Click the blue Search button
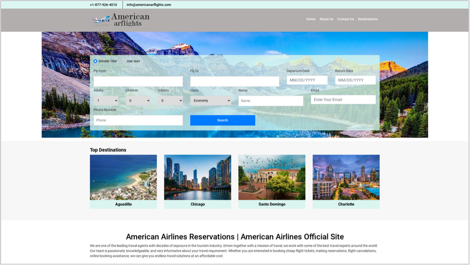Image resolution: width=471 pixels, height=266 pixels. [223, 121]
